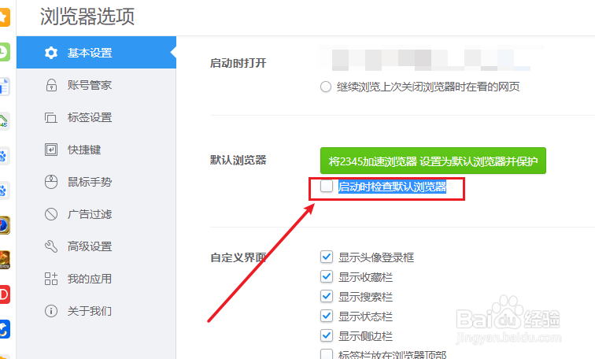Image resolution: width=595 pixels, height=359 pixels.
Task: Check 标签栏放在浏览器顶部 checkbox
Action: [327, 354]
